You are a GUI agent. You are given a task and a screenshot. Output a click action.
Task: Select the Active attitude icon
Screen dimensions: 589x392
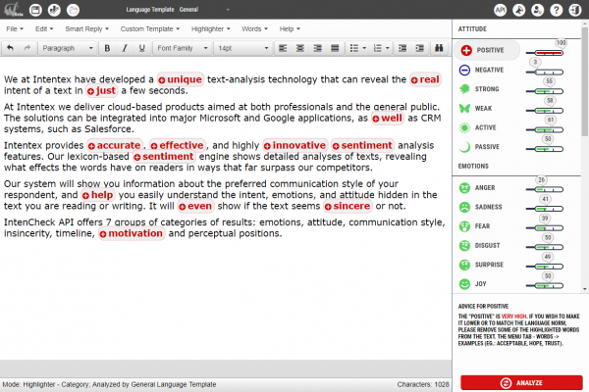[x=464, y=127]
